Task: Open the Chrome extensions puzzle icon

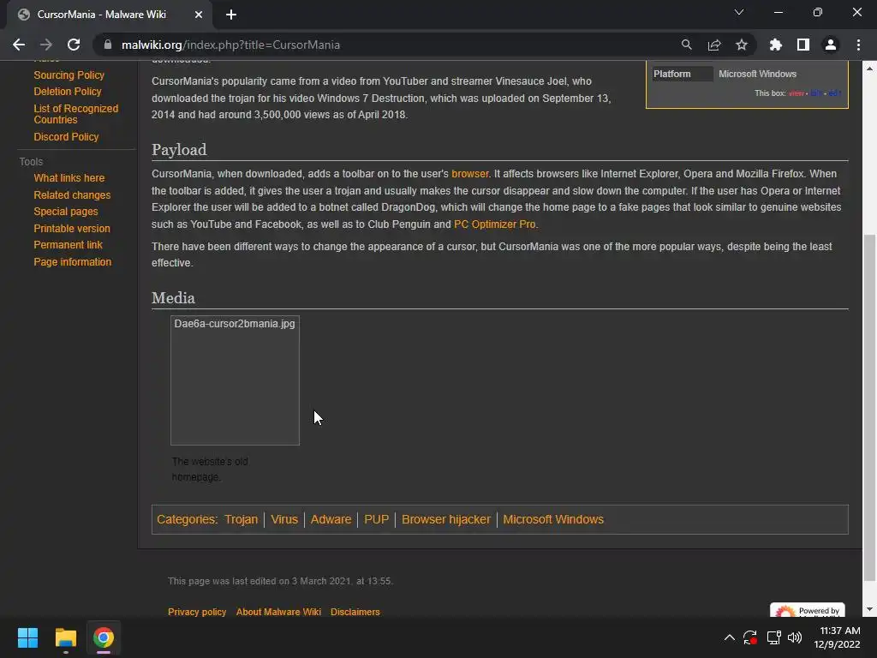Action: point(776,45)
